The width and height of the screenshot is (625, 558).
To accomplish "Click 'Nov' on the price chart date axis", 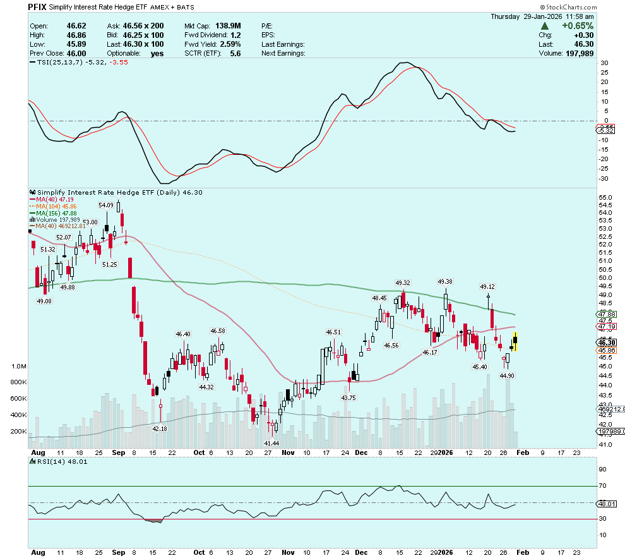I will pos(288,452).
